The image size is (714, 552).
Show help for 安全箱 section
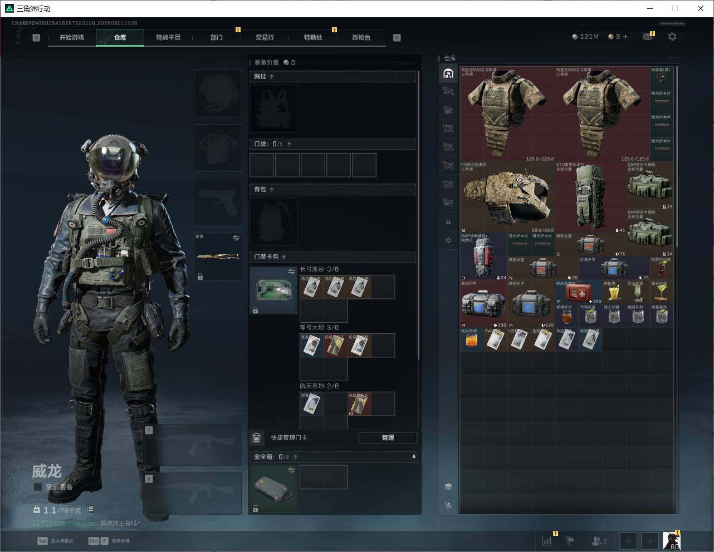295,457
